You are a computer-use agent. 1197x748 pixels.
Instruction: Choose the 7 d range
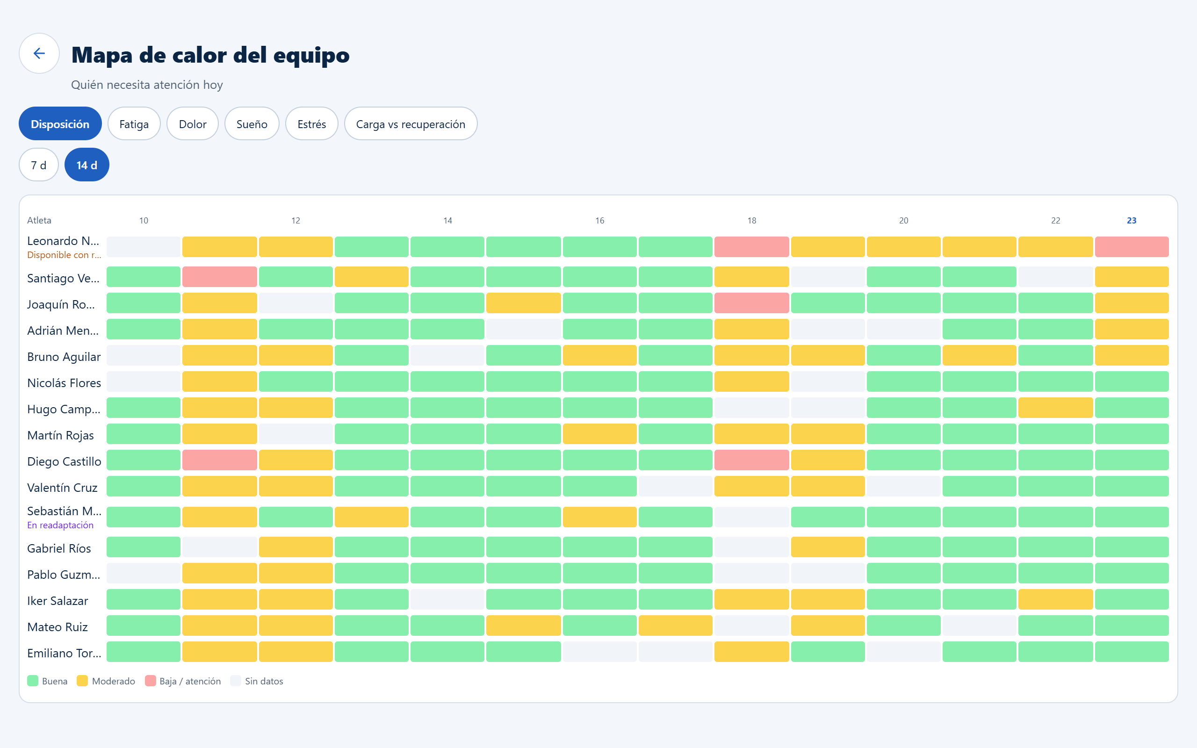click(39, 165)
